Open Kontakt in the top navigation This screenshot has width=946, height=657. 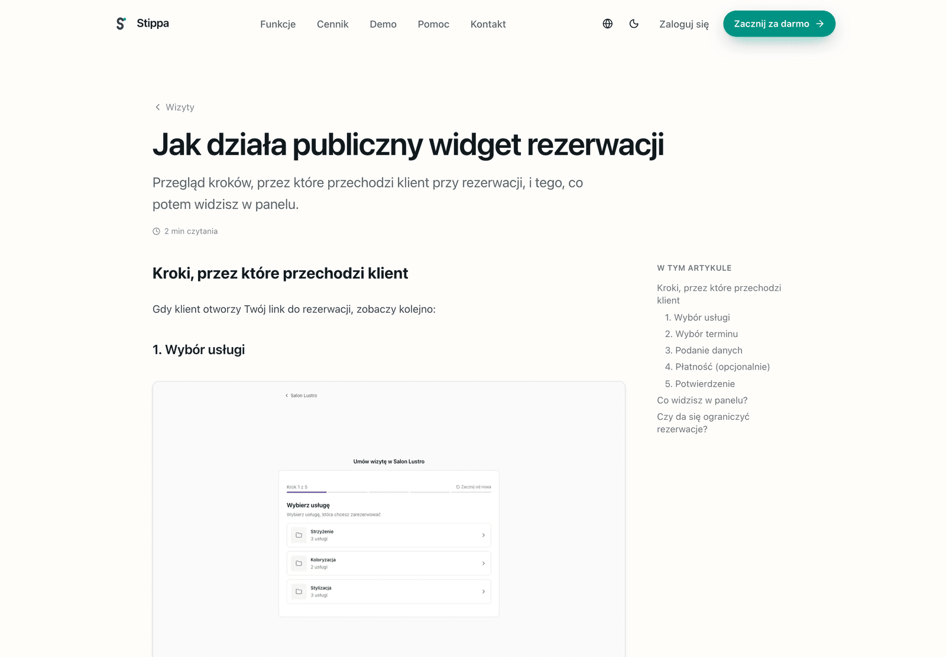coord(488,24)
